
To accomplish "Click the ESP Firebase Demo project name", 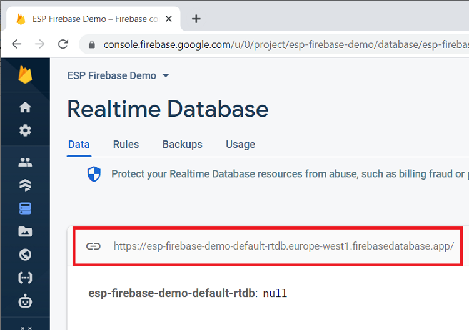I will click(111, 75).
